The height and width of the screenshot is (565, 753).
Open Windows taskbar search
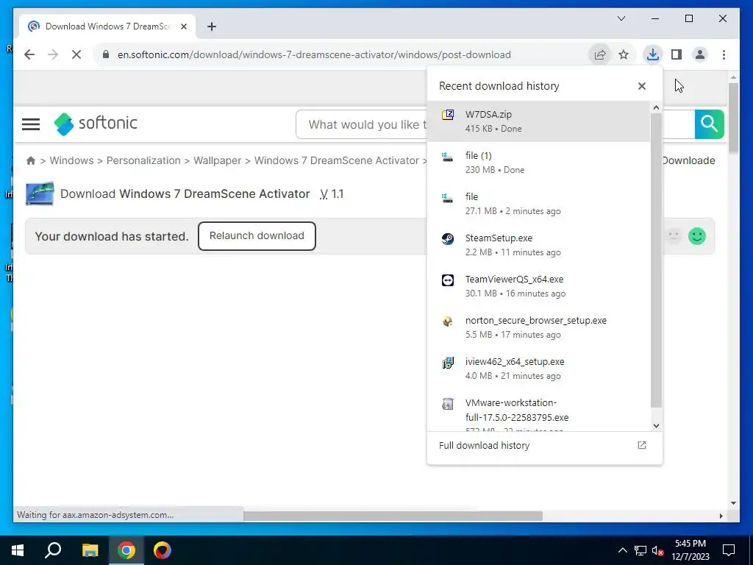[x=53, y=550]
